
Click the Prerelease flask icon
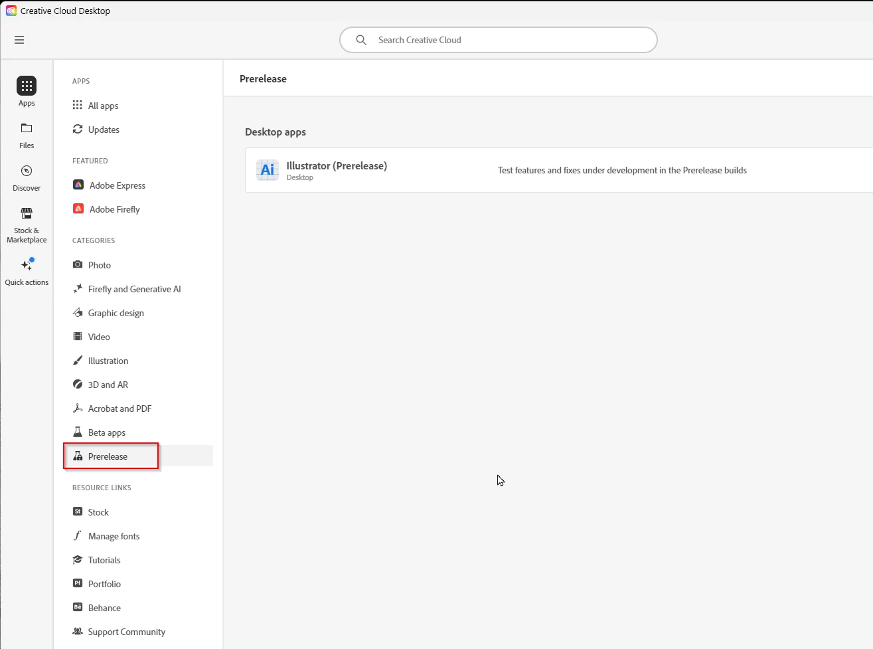coord(78,456)
